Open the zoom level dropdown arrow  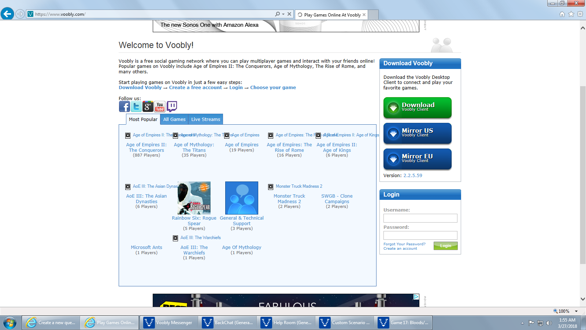tap(576, 311)
